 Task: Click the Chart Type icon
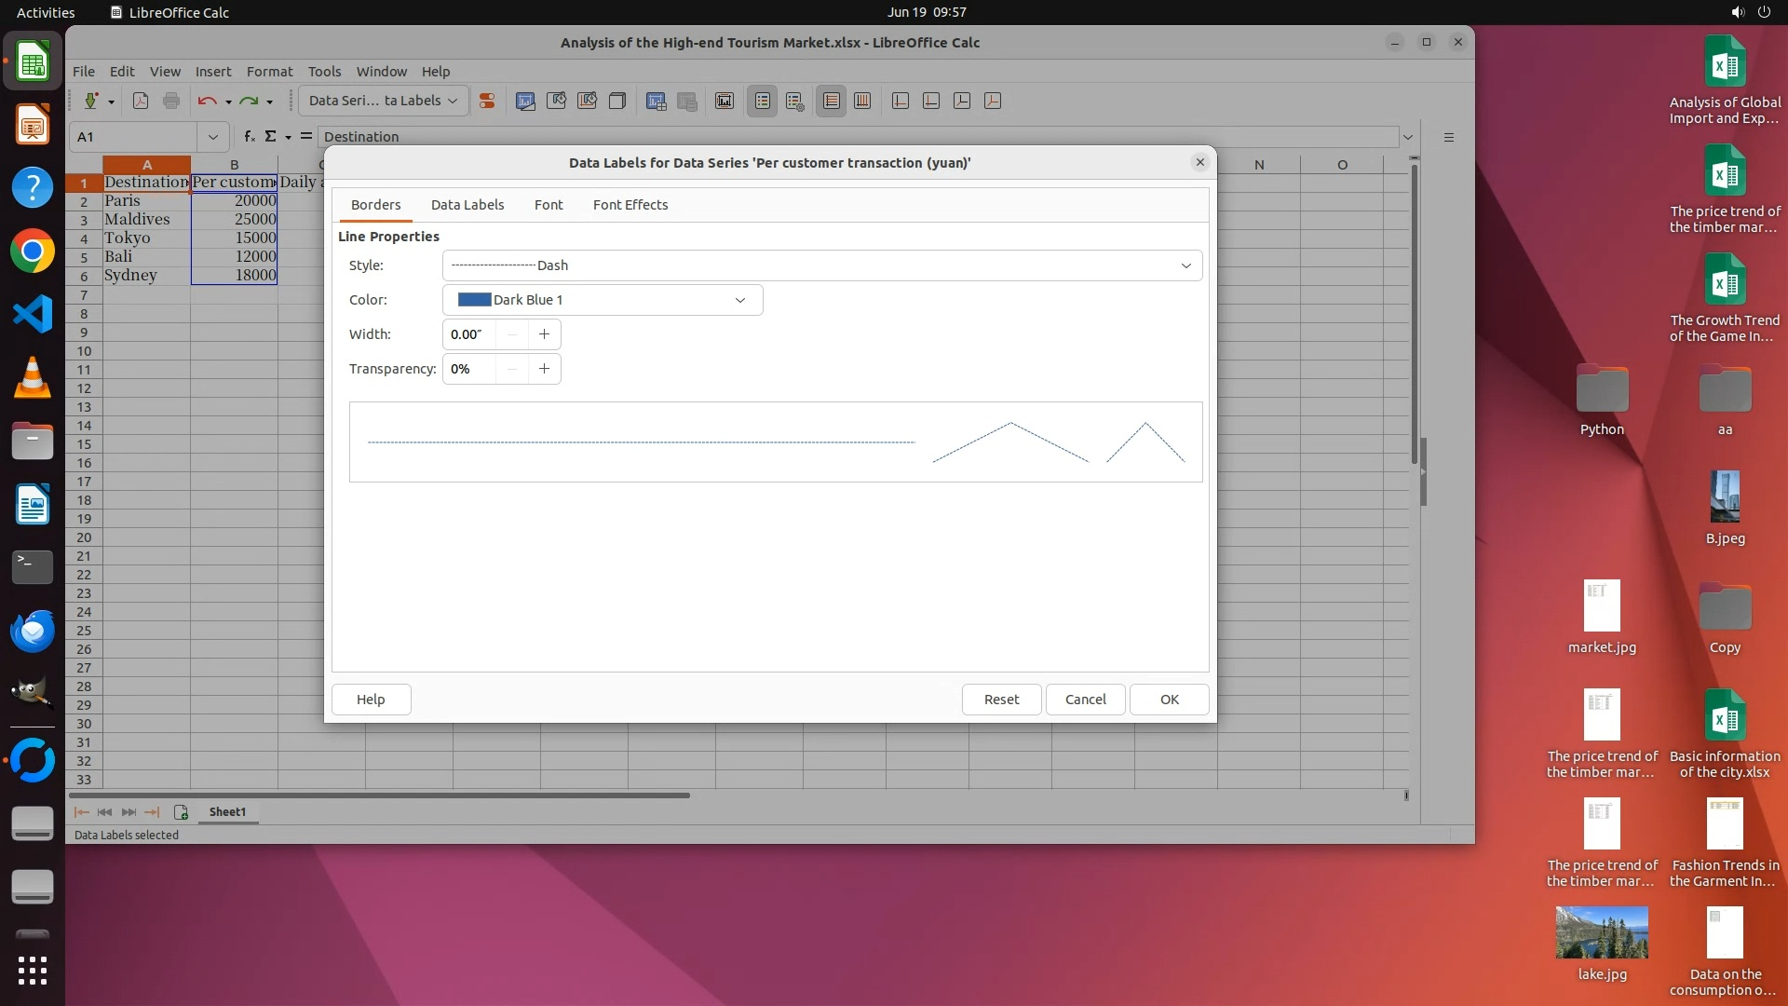pos(525,101)
